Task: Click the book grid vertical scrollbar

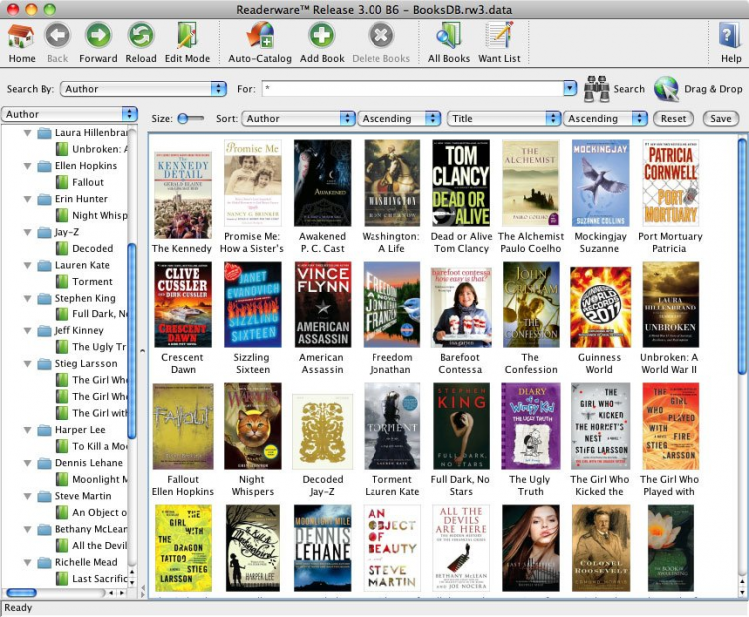Action: click(x=741, y=257)
